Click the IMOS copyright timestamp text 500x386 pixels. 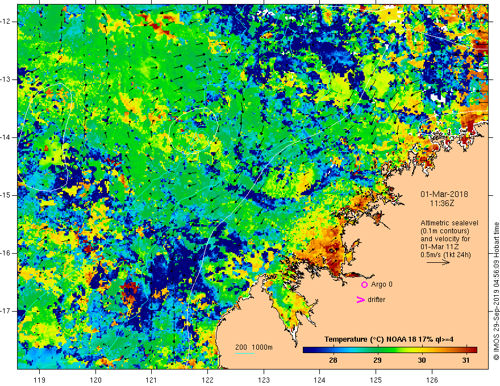[x=496, y=291]
